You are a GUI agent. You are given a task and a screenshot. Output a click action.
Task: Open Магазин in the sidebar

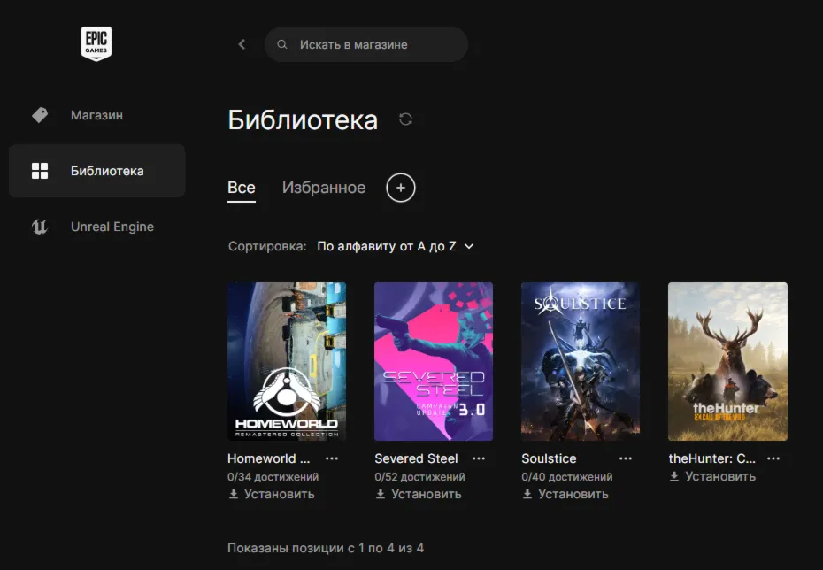pos(96,115)
